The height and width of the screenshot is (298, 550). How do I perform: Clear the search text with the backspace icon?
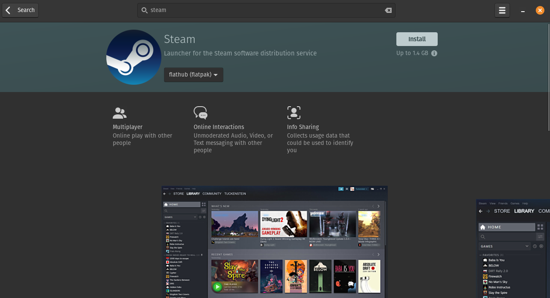[x=388, y=10]
